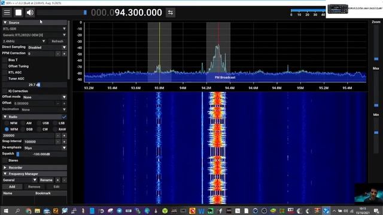This screenshot has width=383, height=215.
Task: Open Word from the taskbar
Action: click(201, 211)
